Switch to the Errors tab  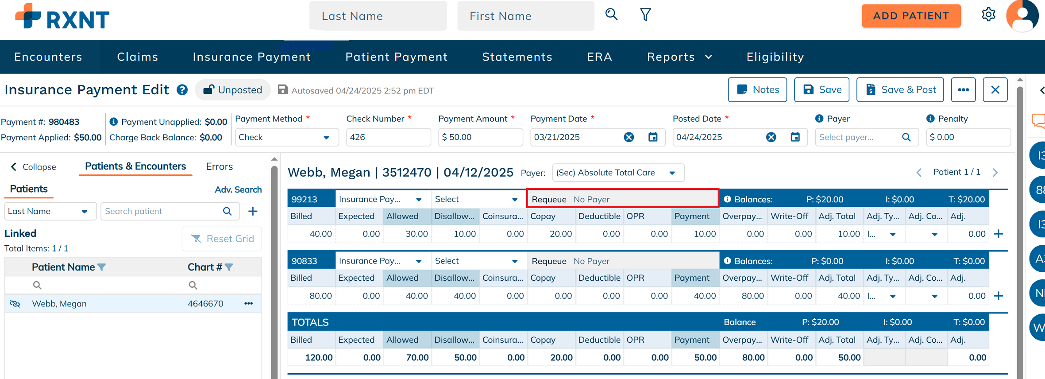pos(219,166)
